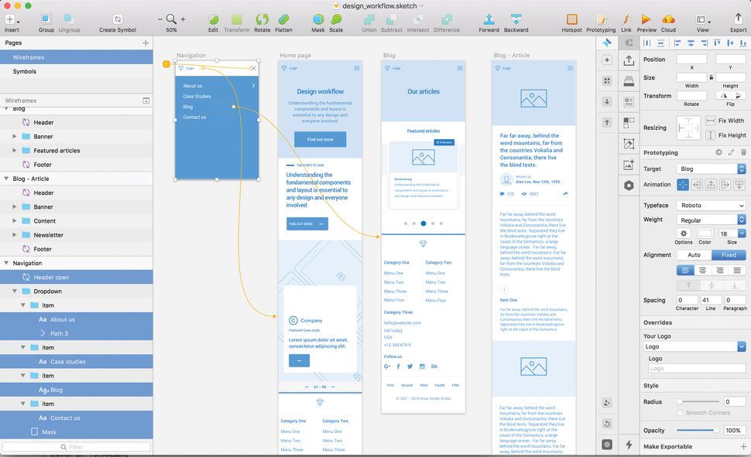This screenshot has height=457, width=751.
Task: Activate the Rotate tool
Action: [x=262, y=21]
